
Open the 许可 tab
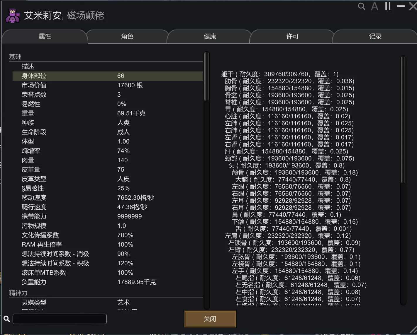point(292,37)
